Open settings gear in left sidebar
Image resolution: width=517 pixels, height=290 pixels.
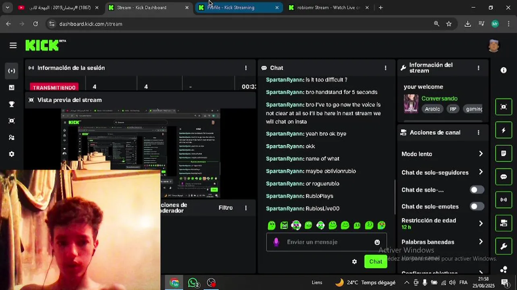(12, 154)
